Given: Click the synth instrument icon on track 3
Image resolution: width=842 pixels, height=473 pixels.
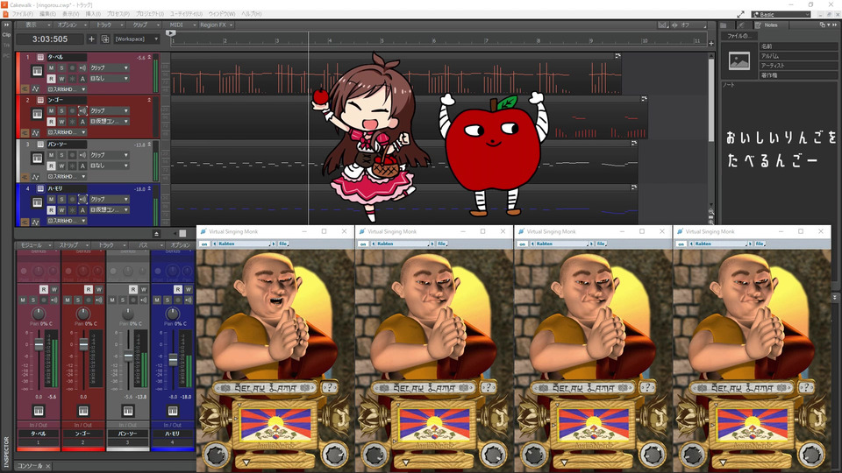Looking at the screenshot, I should pyautogui.click(x=37, y=159).
